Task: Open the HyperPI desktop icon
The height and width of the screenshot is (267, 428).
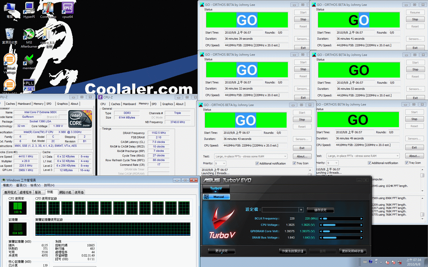Action: [29, 10]
